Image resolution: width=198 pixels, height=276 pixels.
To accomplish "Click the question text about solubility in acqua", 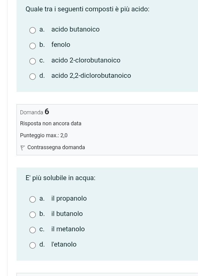I will 61,178.
